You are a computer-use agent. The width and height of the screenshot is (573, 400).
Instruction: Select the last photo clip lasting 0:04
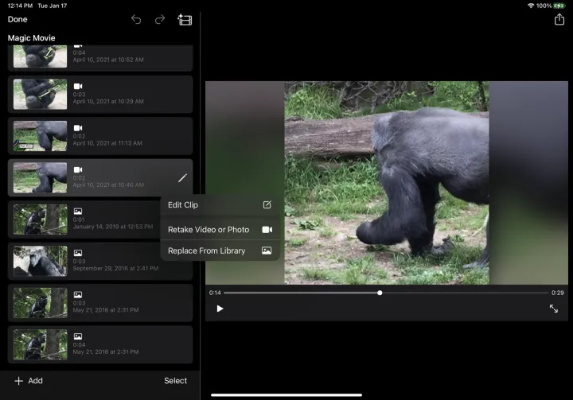[100, 344]
